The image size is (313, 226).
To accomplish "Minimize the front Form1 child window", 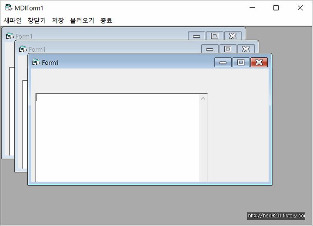I will click(223, 63).
